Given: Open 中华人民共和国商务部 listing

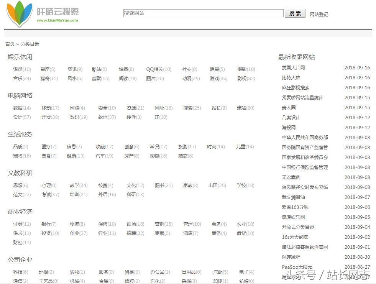Looking at the screenshot, I should coord(305,138).
